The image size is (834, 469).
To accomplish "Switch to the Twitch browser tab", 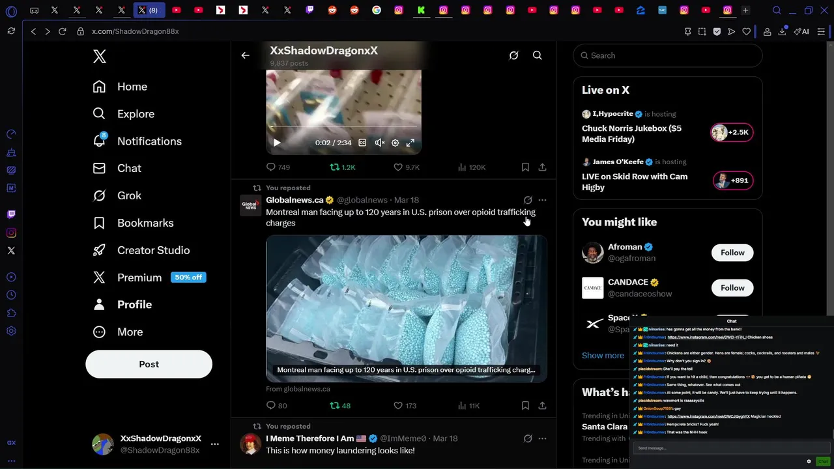I will click(x=310, y=10).
